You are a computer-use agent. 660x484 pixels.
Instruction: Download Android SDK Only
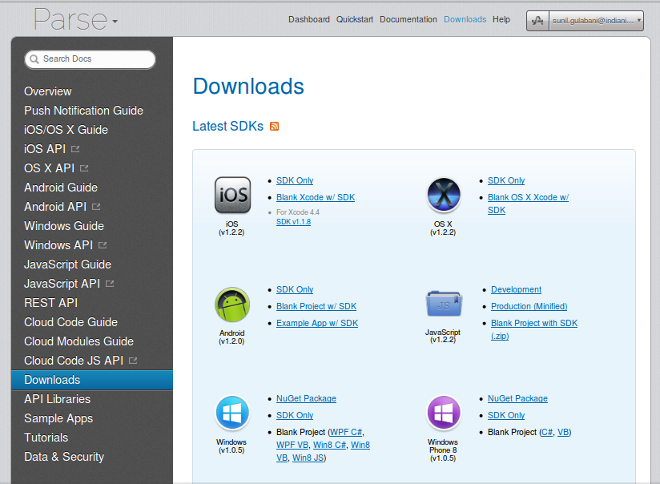(x=295, y=289)
